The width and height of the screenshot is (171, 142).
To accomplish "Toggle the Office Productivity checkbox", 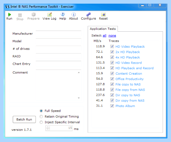I will tap(112, 79).
